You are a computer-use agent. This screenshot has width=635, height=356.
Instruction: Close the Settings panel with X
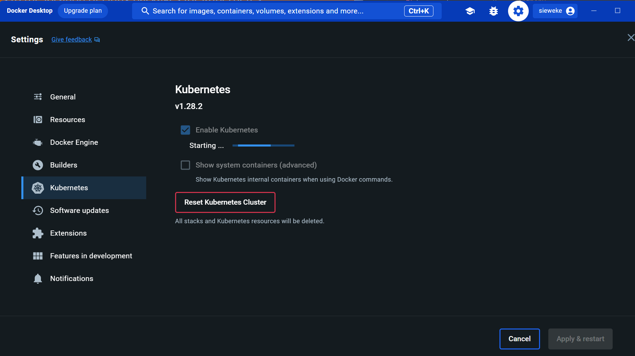[x=631, y=37]
